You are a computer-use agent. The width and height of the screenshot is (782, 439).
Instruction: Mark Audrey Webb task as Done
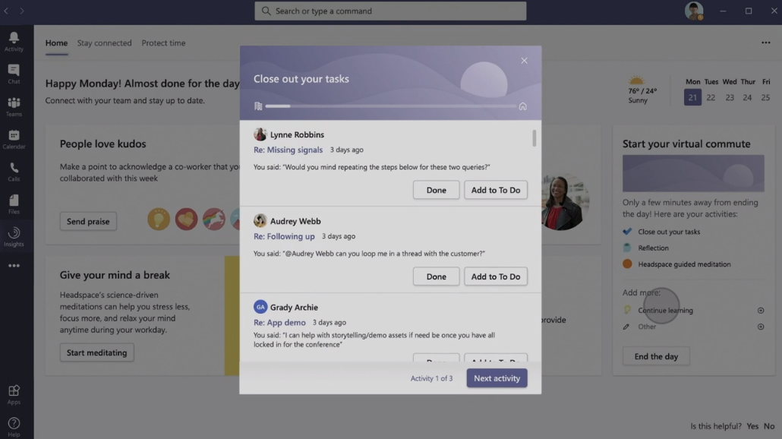click(x=436, y=276)
